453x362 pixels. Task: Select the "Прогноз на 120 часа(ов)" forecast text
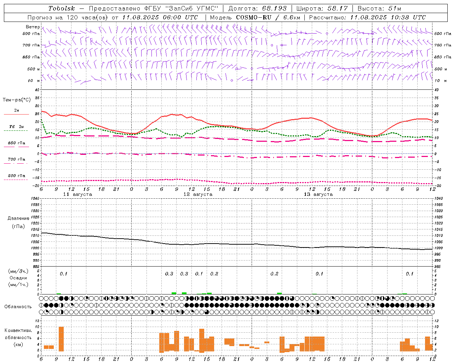(68, 17)
